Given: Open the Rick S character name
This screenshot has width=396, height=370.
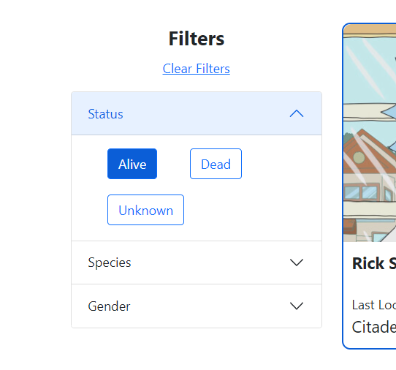Looking at the screenshot, I should pos(374,263).
